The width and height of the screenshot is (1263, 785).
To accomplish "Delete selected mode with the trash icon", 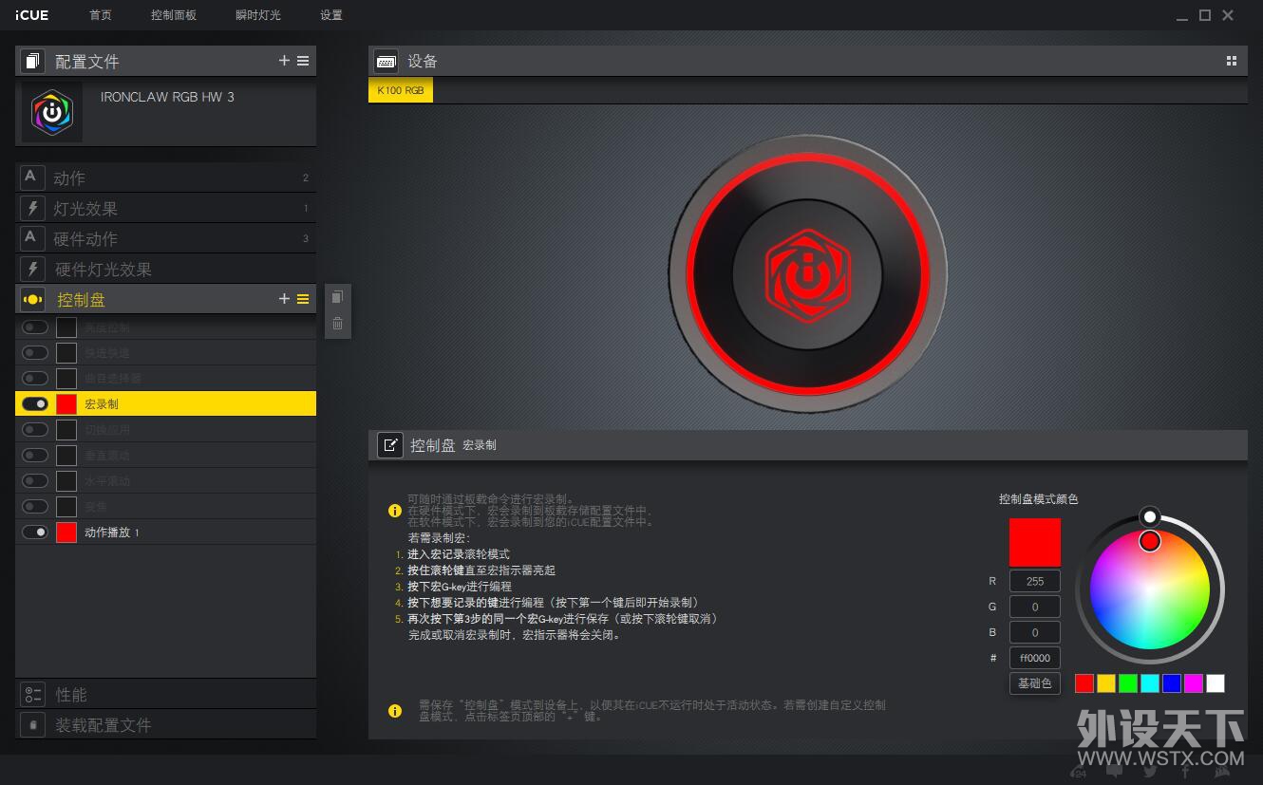I will coord(337,324).
